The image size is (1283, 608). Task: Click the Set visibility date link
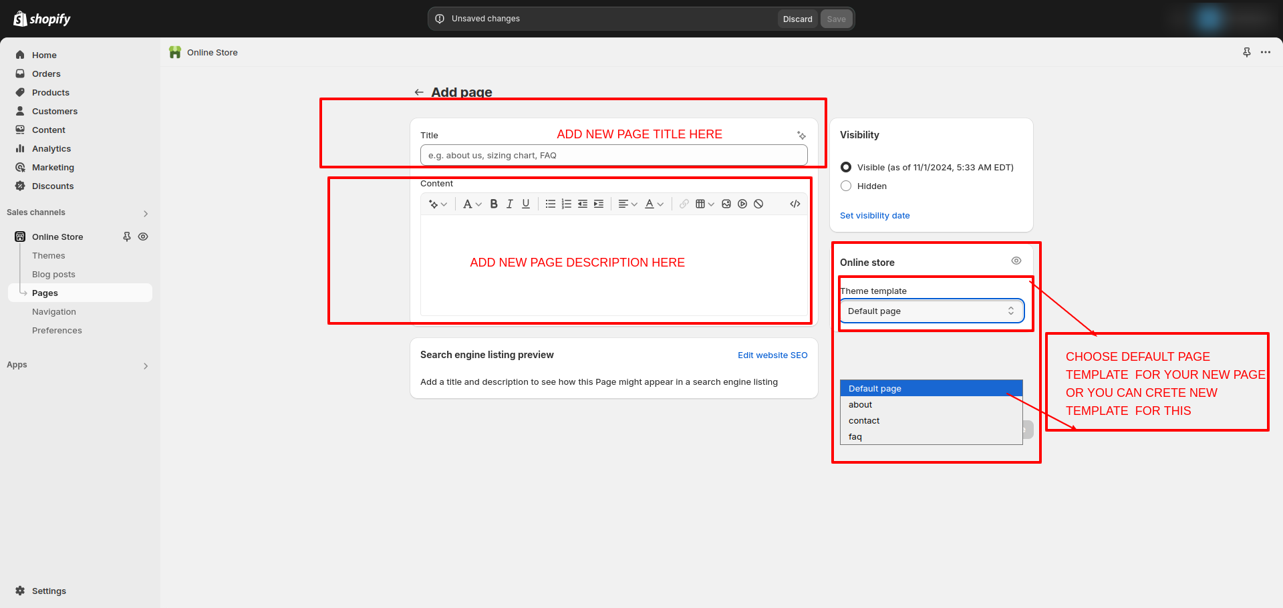pos(875,215)
